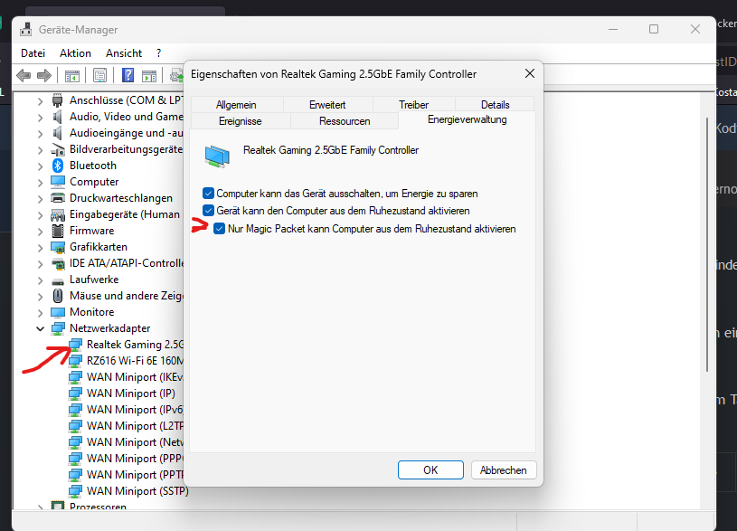Open the Ansicht menu
Viewport: 737px width, 531px height.
(x=124, y=53)
